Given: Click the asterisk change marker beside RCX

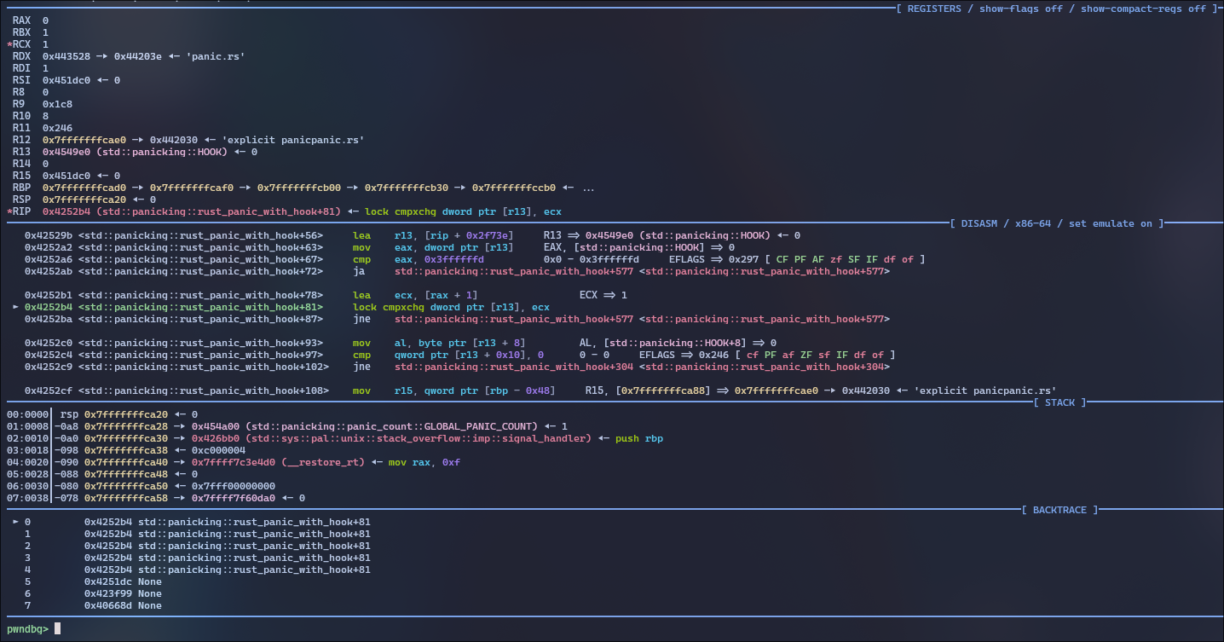Looking at the screenshot, I should tap(9, 43).
